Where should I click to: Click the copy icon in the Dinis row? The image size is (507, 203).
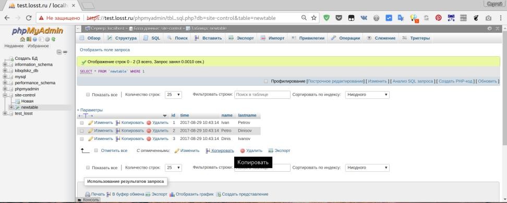[x=118, y=139]
